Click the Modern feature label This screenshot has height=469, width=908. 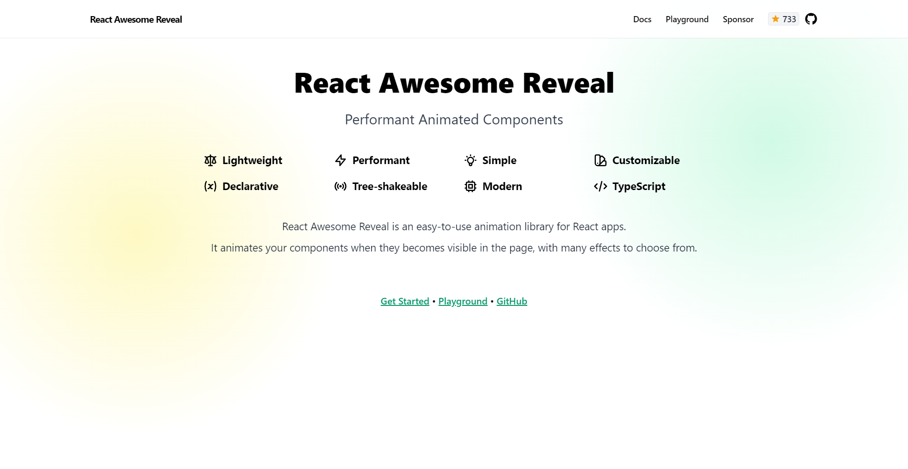point(502,186)
